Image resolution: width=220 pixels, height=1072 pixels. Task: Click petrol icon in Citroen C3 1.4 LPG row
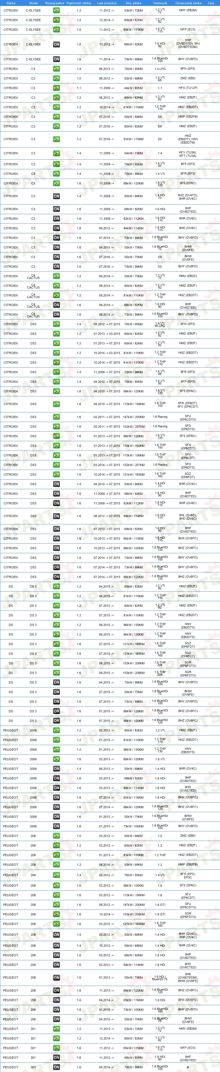click(57, 69)
